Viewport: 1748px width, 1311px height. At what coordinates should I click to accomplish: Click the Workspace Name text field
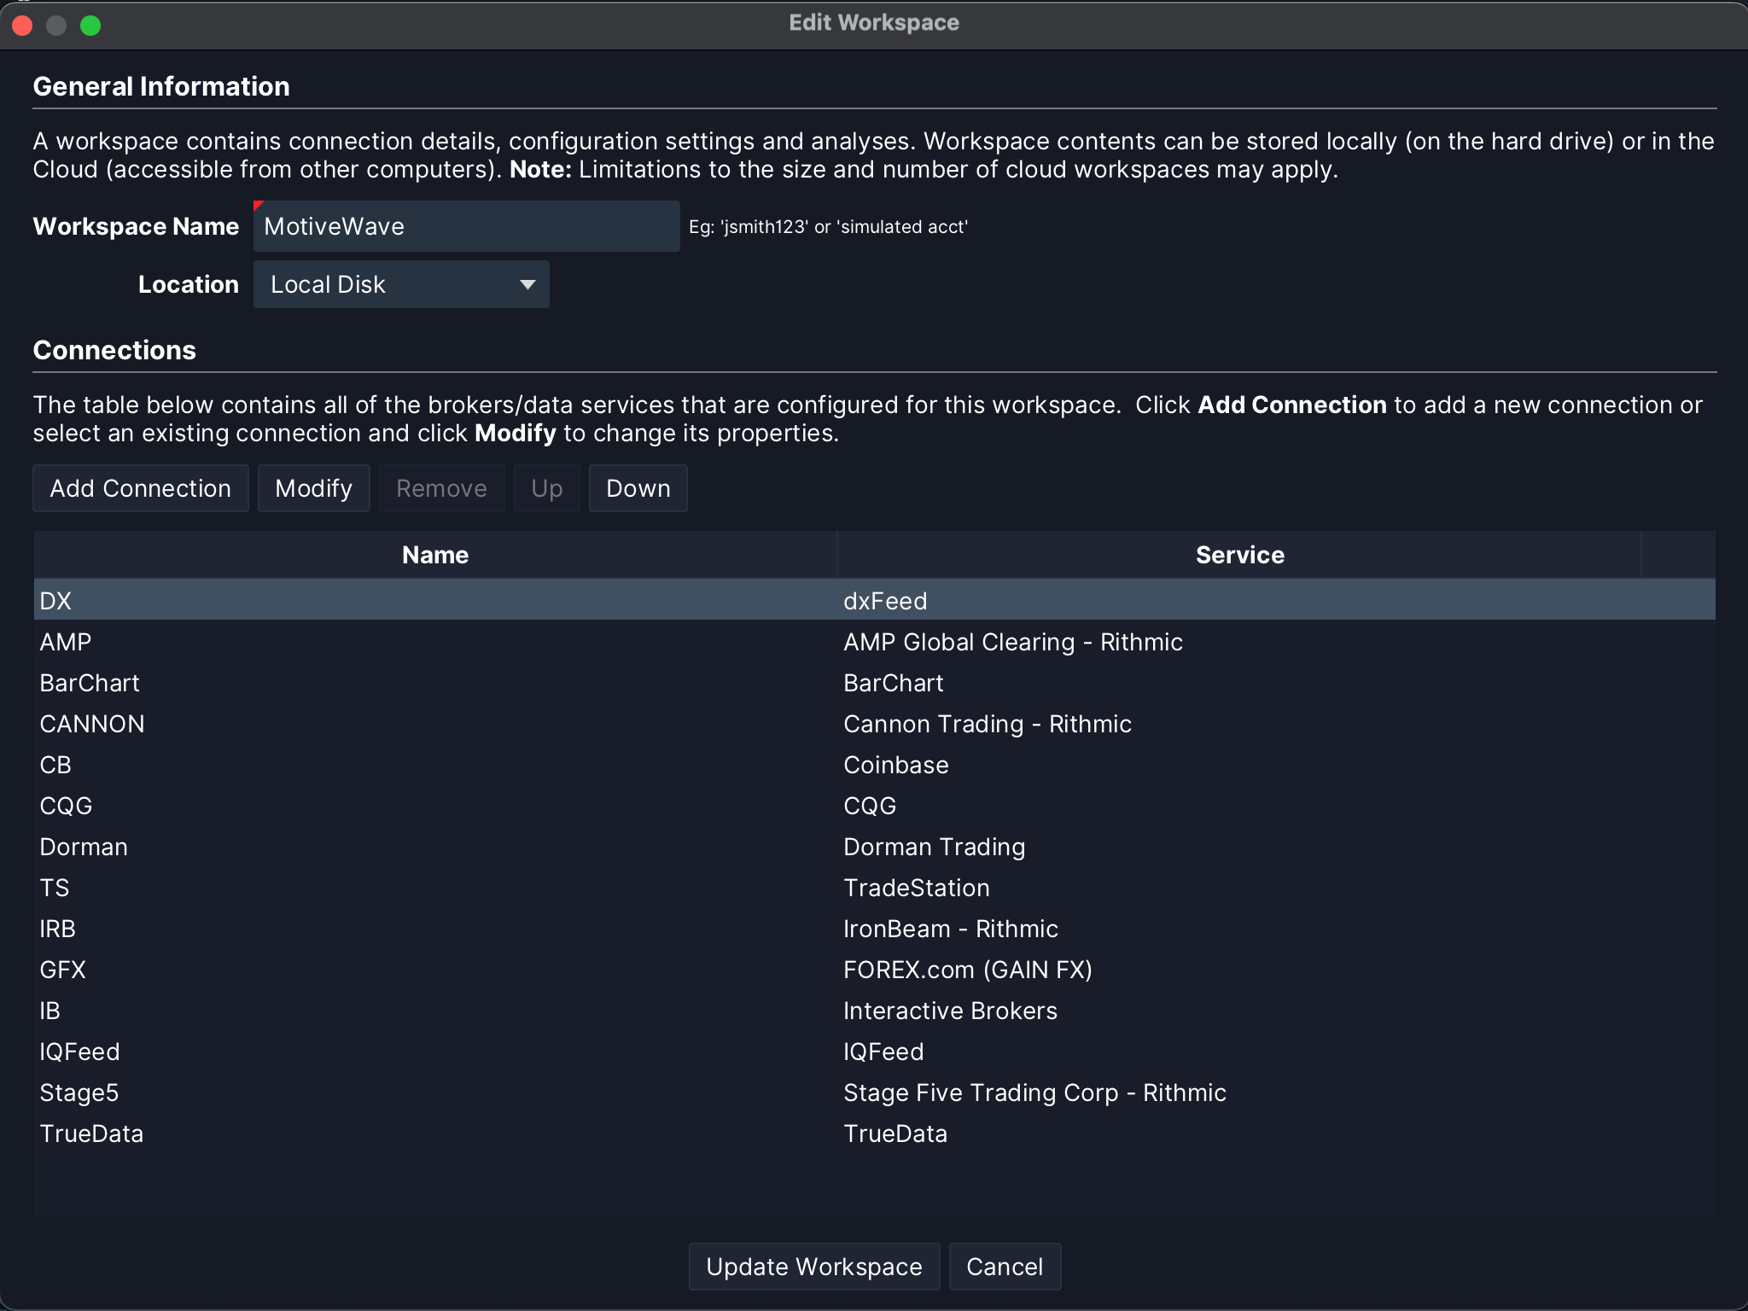[466, 226]
